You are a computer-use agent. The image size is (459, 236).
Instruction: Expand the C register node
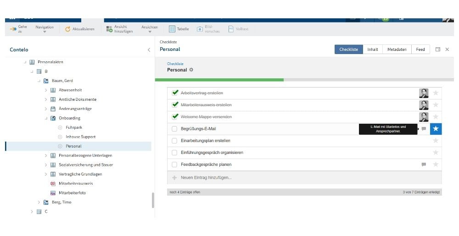click(32, 211)
